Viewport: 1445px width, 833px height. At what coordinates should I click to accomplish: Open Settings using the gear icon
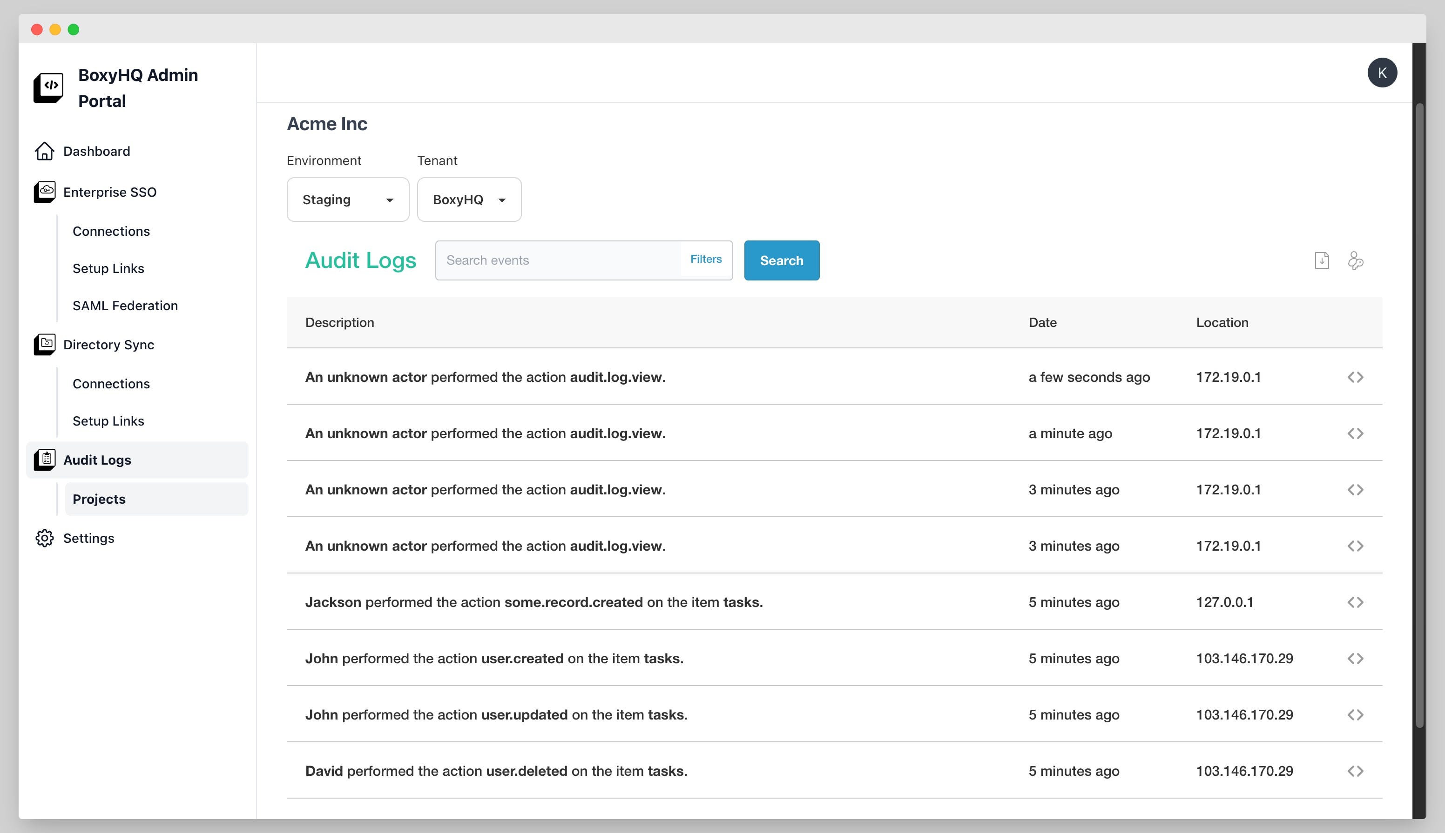[x=45, y=538]
